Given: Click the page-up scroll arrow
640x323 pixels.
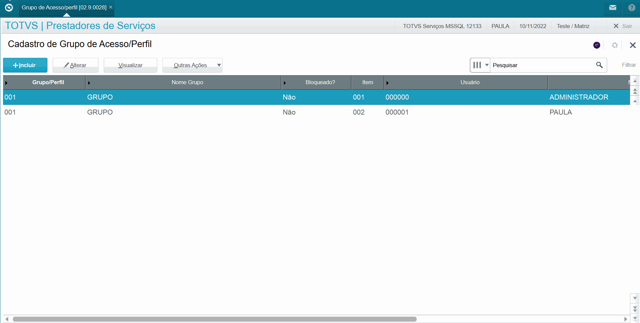Looking at the screenshot, I should point(635,91).
